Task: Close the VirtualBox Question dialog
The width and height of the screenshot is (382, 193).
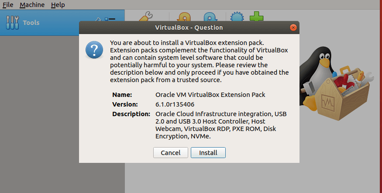Action: coord(293,28)
